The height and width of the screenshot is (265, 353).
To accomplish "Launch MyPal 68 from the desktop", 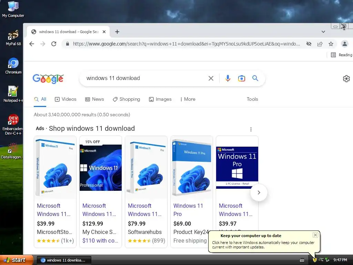I will pos(13,38).
